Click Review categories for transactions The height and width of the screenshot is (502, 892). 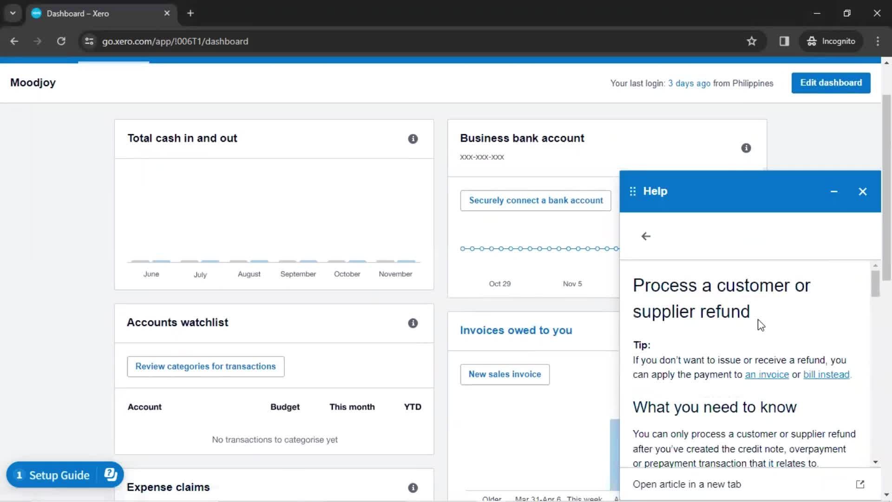[x=205, y=366]
